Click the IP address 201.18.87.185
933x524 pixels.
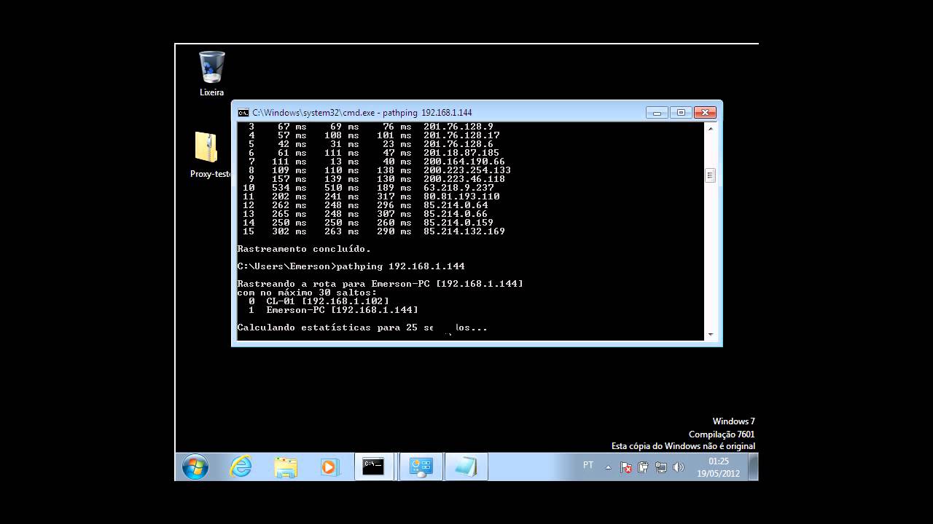(x=461, y=153)
